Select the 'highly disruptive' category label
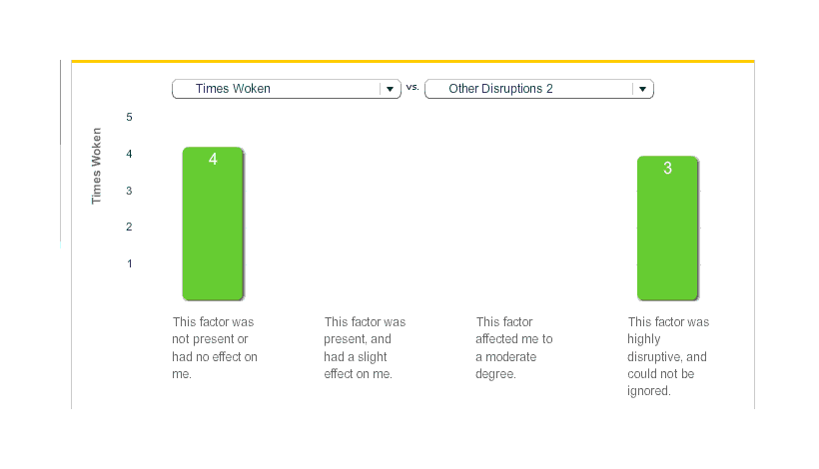The height and width of the screenshot is (469, 819). point(668,356)
